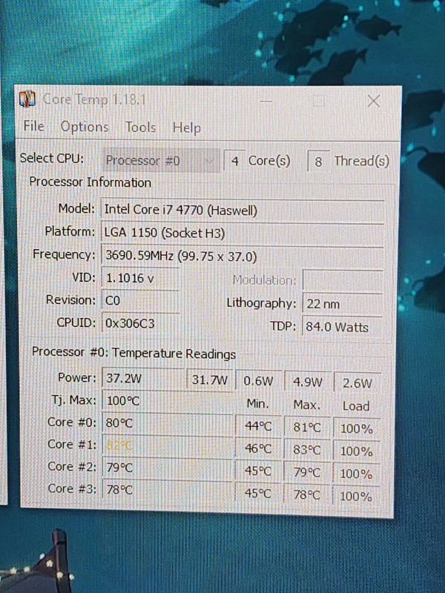This screenshot has height=593, width=445.
Task: Click the empty Modulation field
Action: click(343, 280)
